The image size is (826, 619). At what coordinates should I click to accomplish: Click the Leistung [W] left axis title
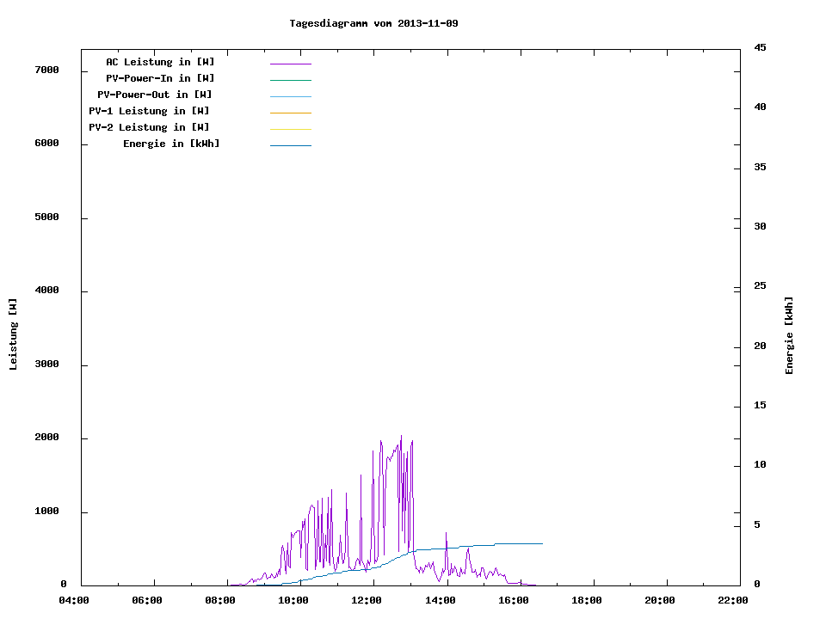coord(13,334)
